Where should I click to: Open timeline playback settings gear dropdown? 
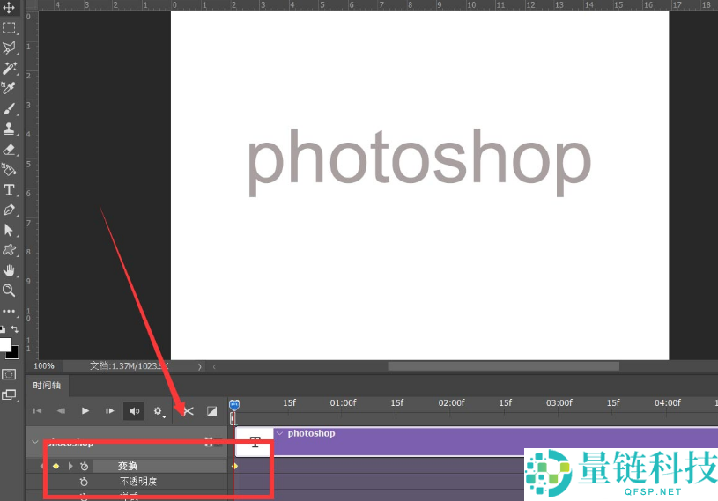[159, 410]
